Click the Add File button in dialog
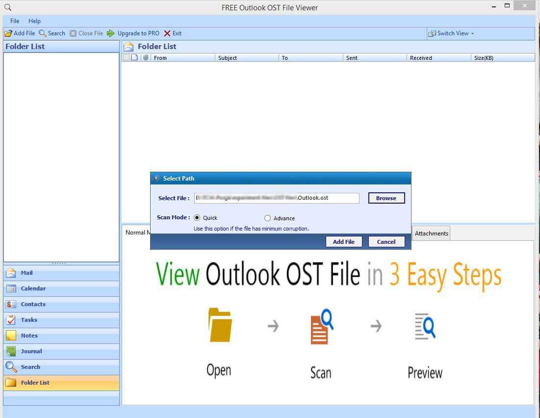Viewport: 540px width, 418px height. [344, 241]
